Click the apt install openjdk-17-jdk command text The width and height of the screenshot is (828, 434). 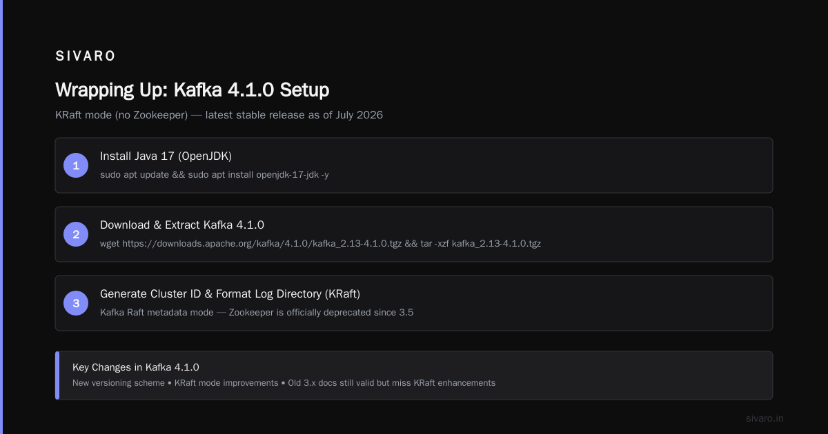215,175
